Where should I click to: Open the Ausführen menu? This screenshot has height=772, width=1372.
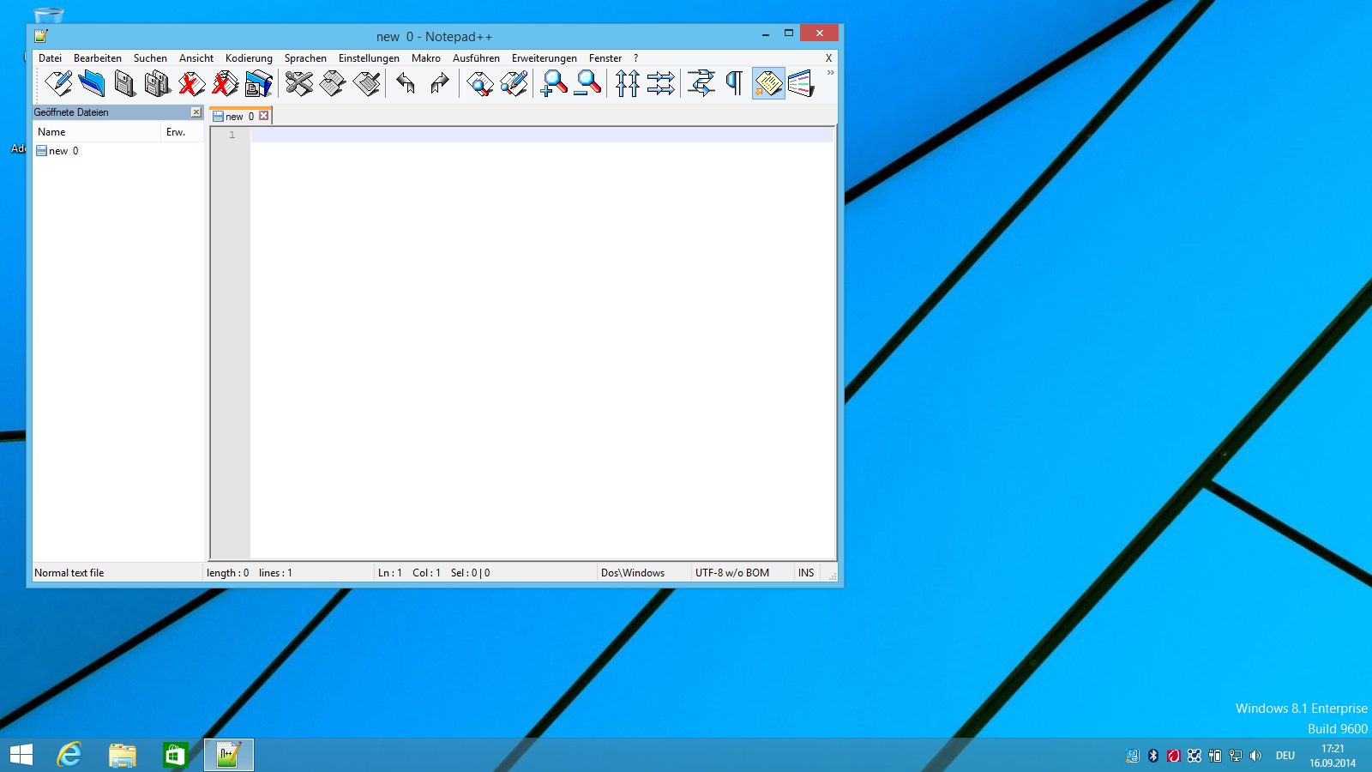(x=476, y=58)
